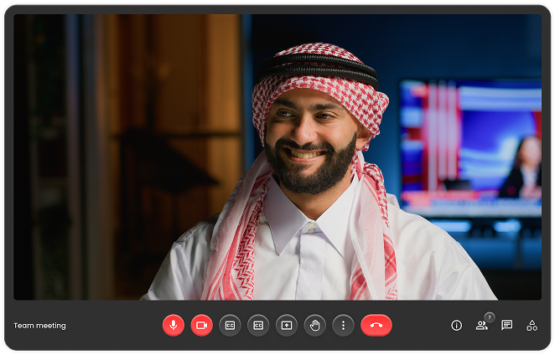Click the white shirt collar button in video
The width and height of the screenshot is (555, 355).
[x=311, y=228]
